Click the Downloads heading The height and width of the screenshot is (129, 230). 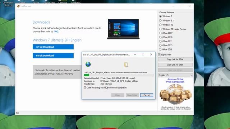[x=41, y=22]
